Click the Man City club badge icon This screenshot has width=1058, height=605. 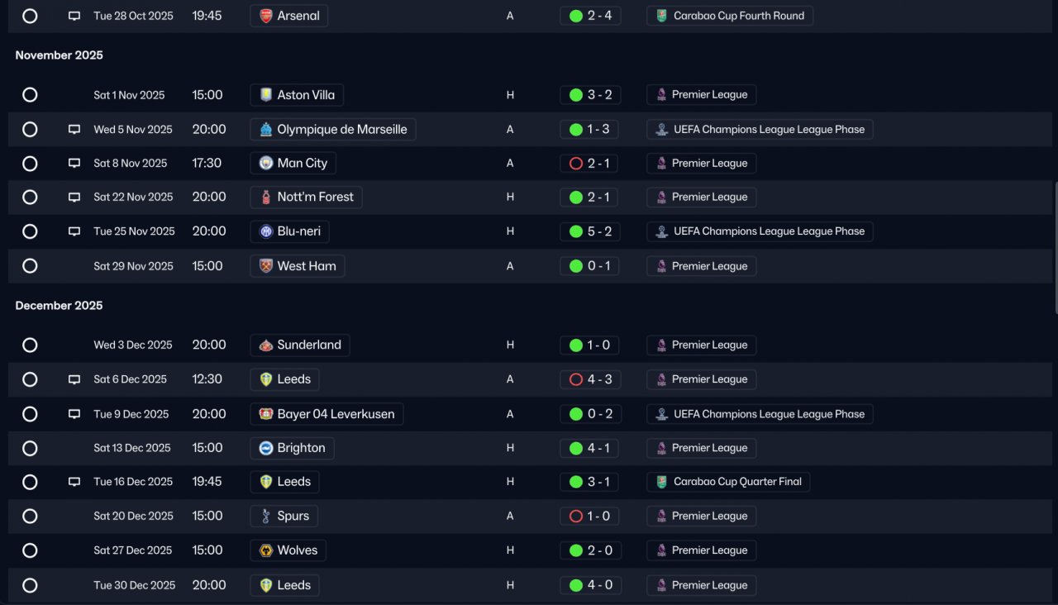tap(265, 163)
